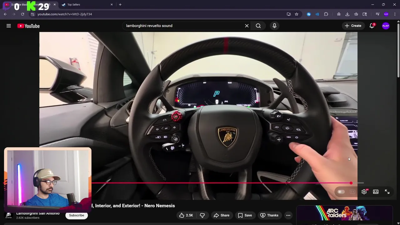Share the video
The width and height of the screenshot is (400, 225).
pyautogui.click(x=222, y=215)
